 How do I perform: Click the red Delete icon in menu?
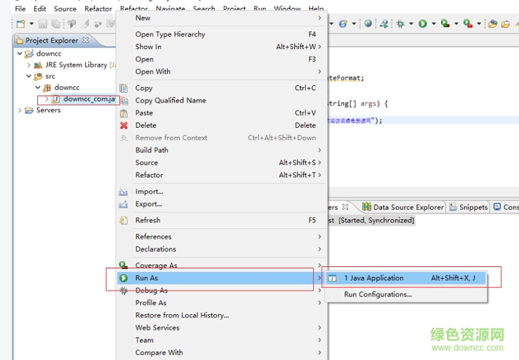pos(124,125)
